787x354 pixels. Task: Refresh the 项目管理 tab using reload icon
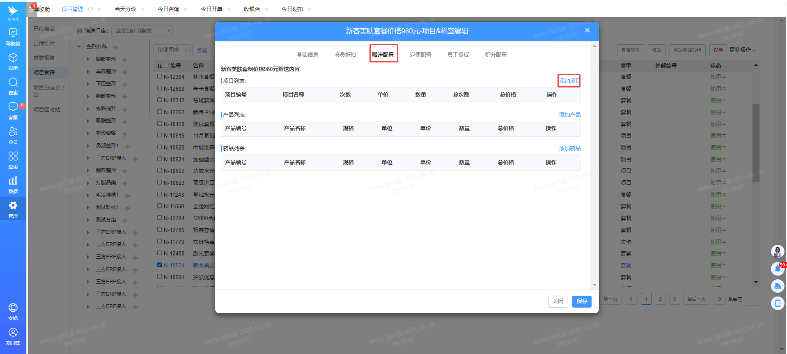(x=91, y=9)
